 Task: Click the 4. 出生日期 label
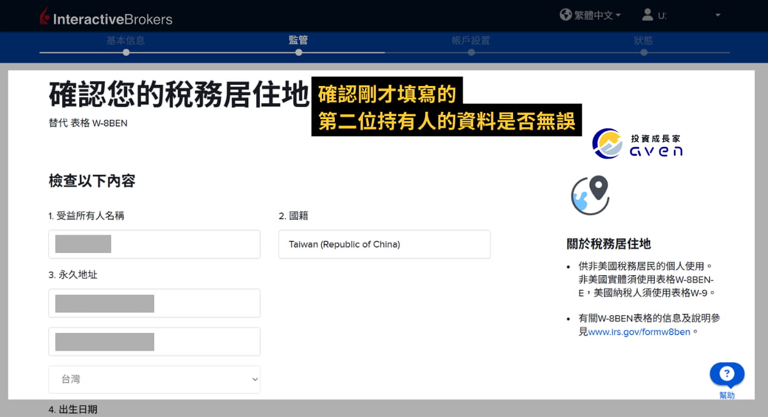pos(72,409)
